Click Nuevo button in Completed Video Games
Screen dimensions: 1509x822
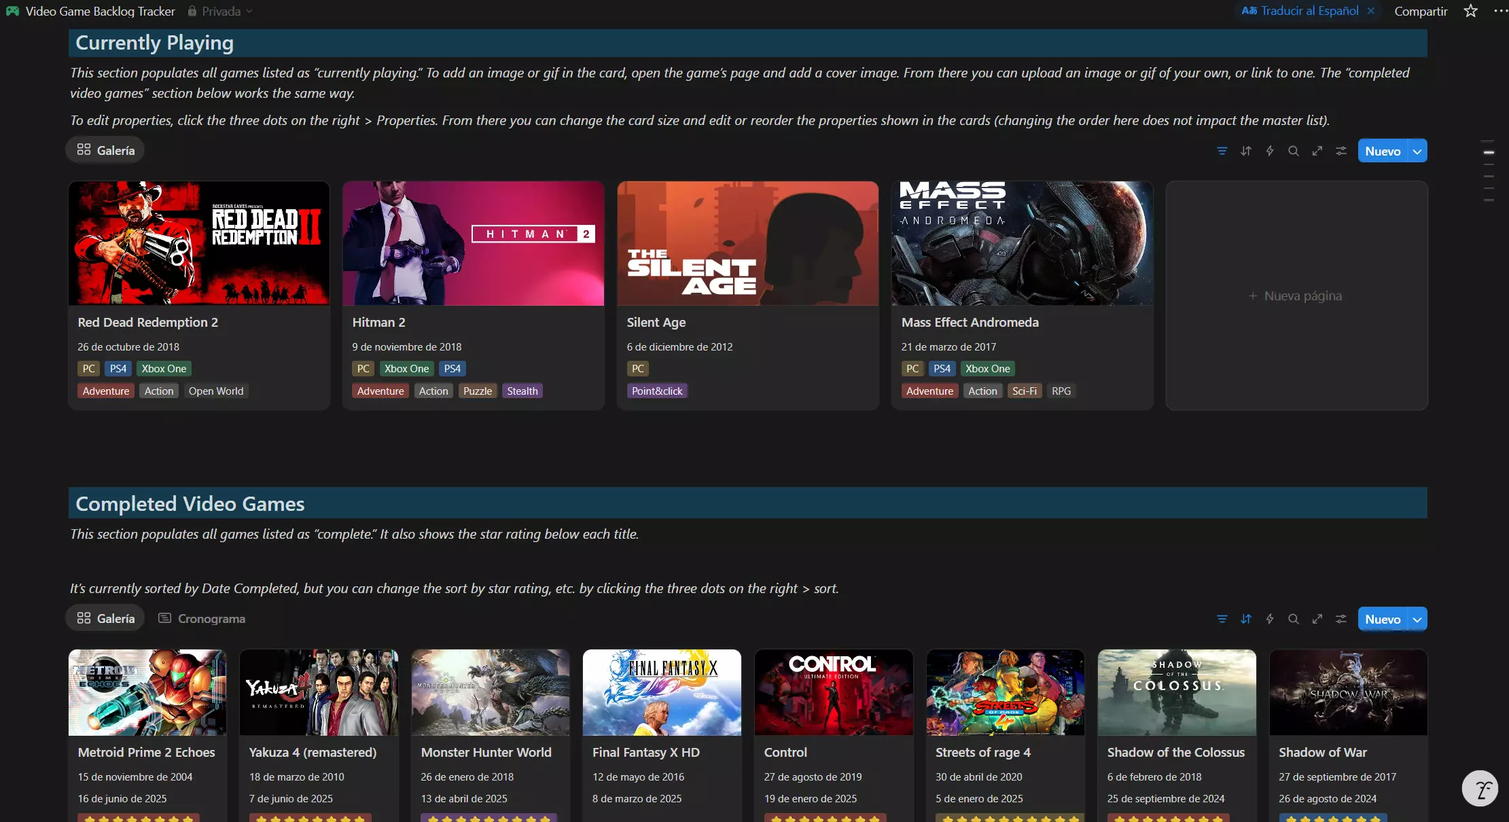pos(1383,619)
